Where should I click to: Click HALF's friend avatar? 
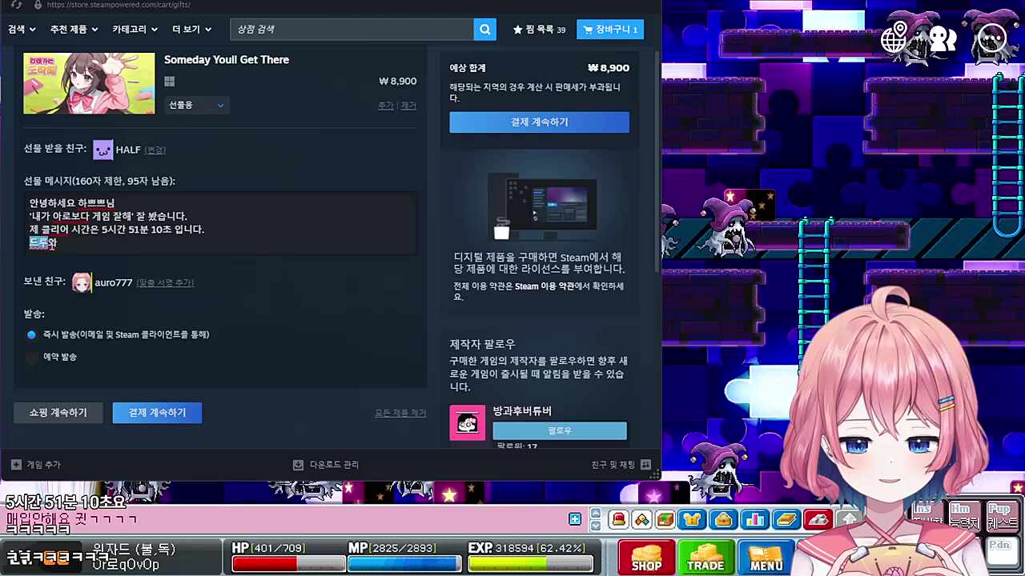103,150
